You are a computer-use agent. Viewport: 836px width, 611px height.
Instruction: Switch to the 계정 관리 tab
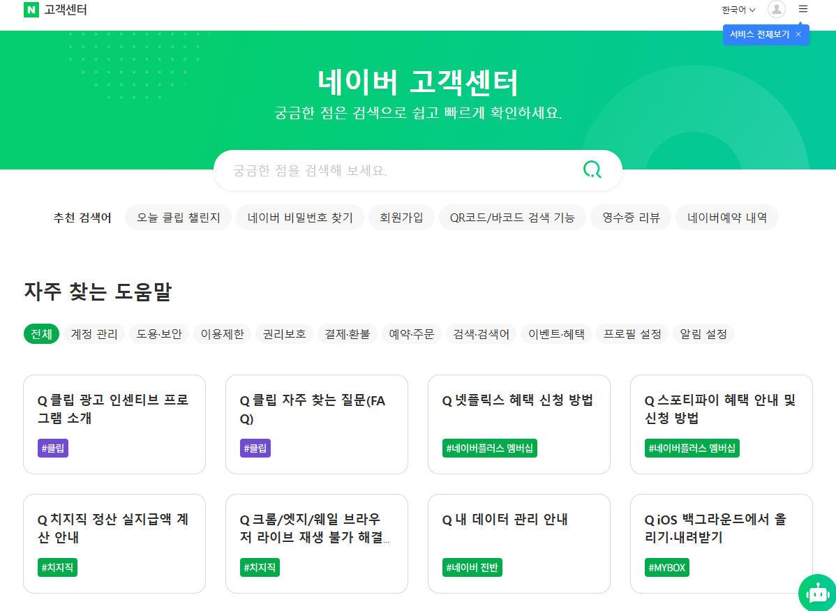click(x=94, y=334)
